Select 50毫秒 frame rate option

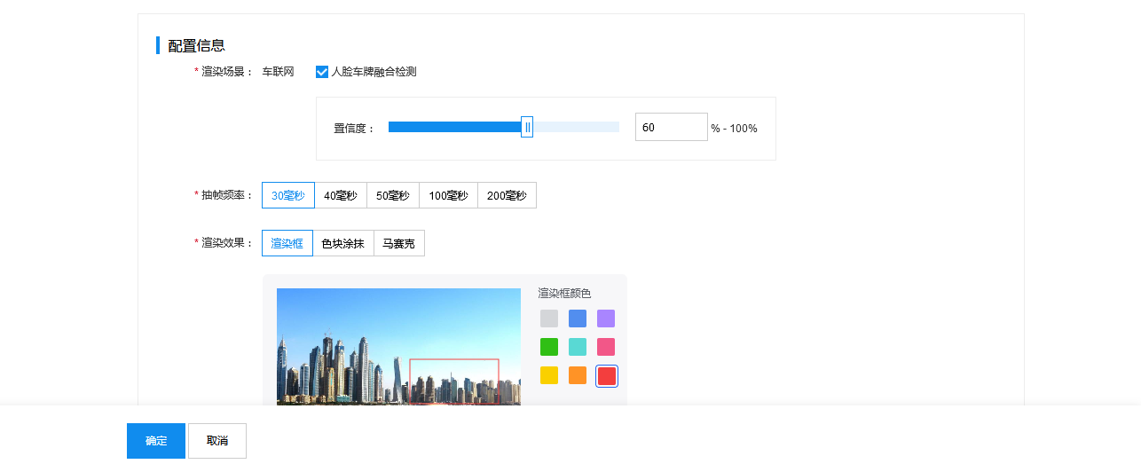pyautogui.click(x=393, y=195)
